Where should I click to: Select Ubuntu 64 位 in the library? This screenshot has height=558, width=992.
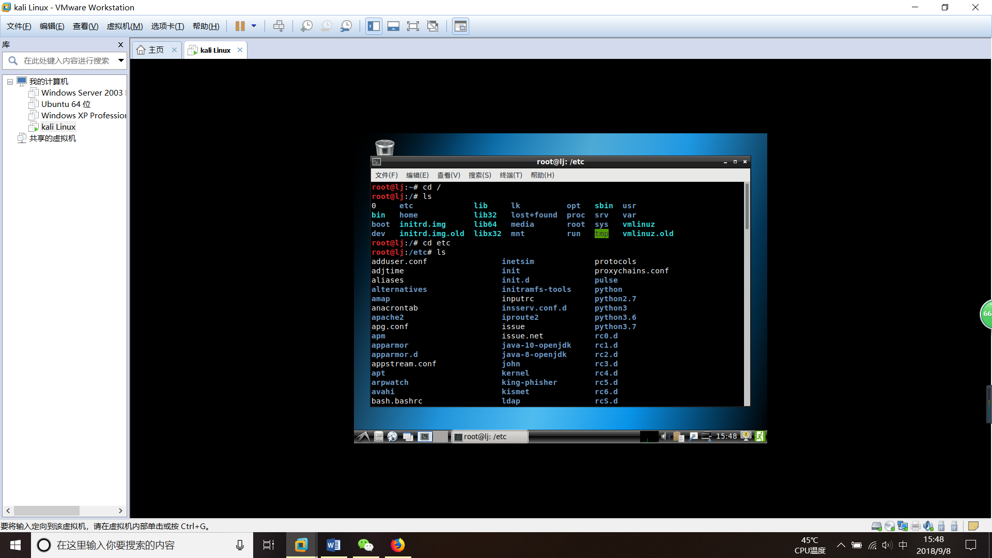point(66,104)
